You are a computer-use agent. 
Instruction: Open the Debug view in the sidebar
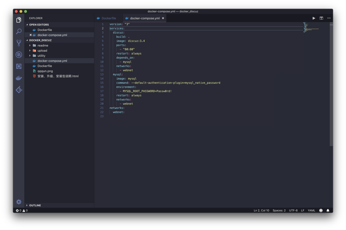pyautogui.click(x=19, y=54)
